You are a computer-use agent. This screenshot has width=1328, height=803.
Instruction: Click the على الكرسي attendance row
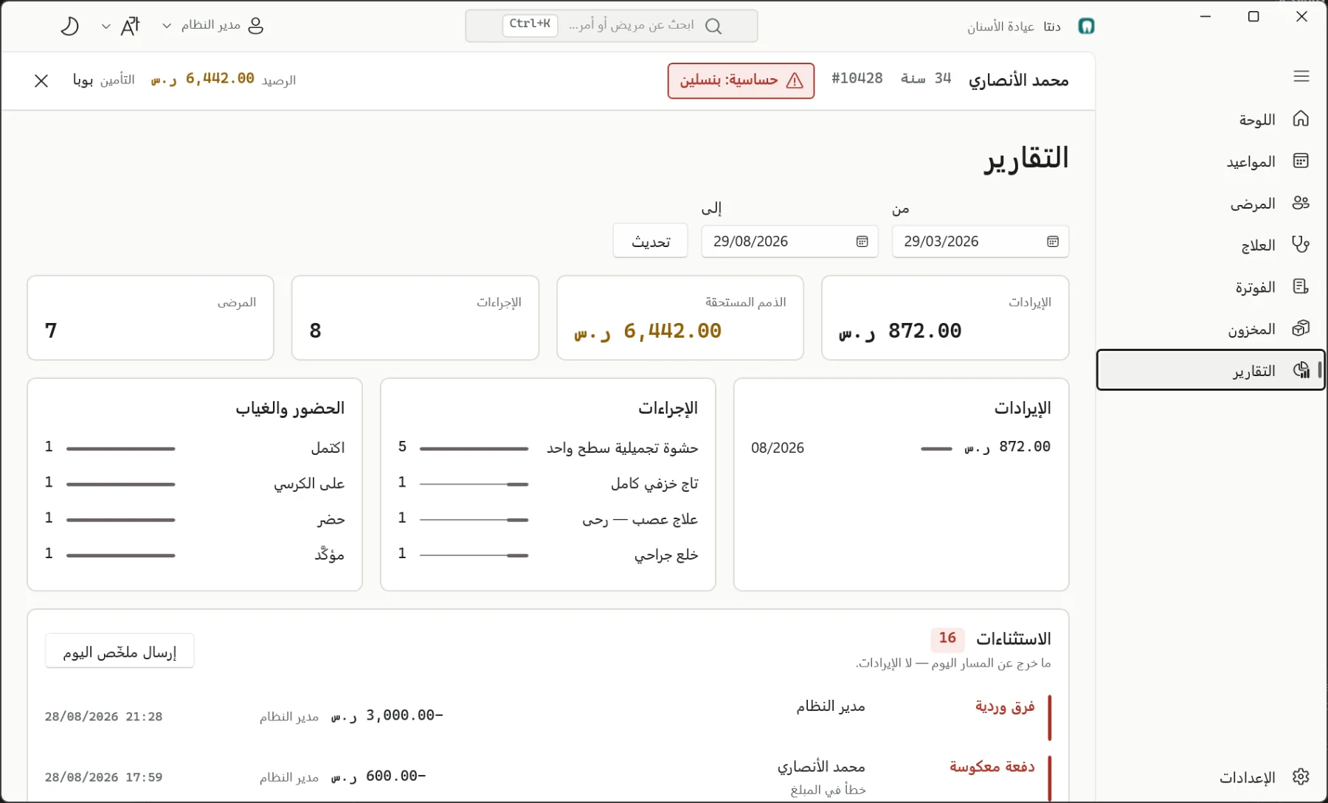click(195, 484)
